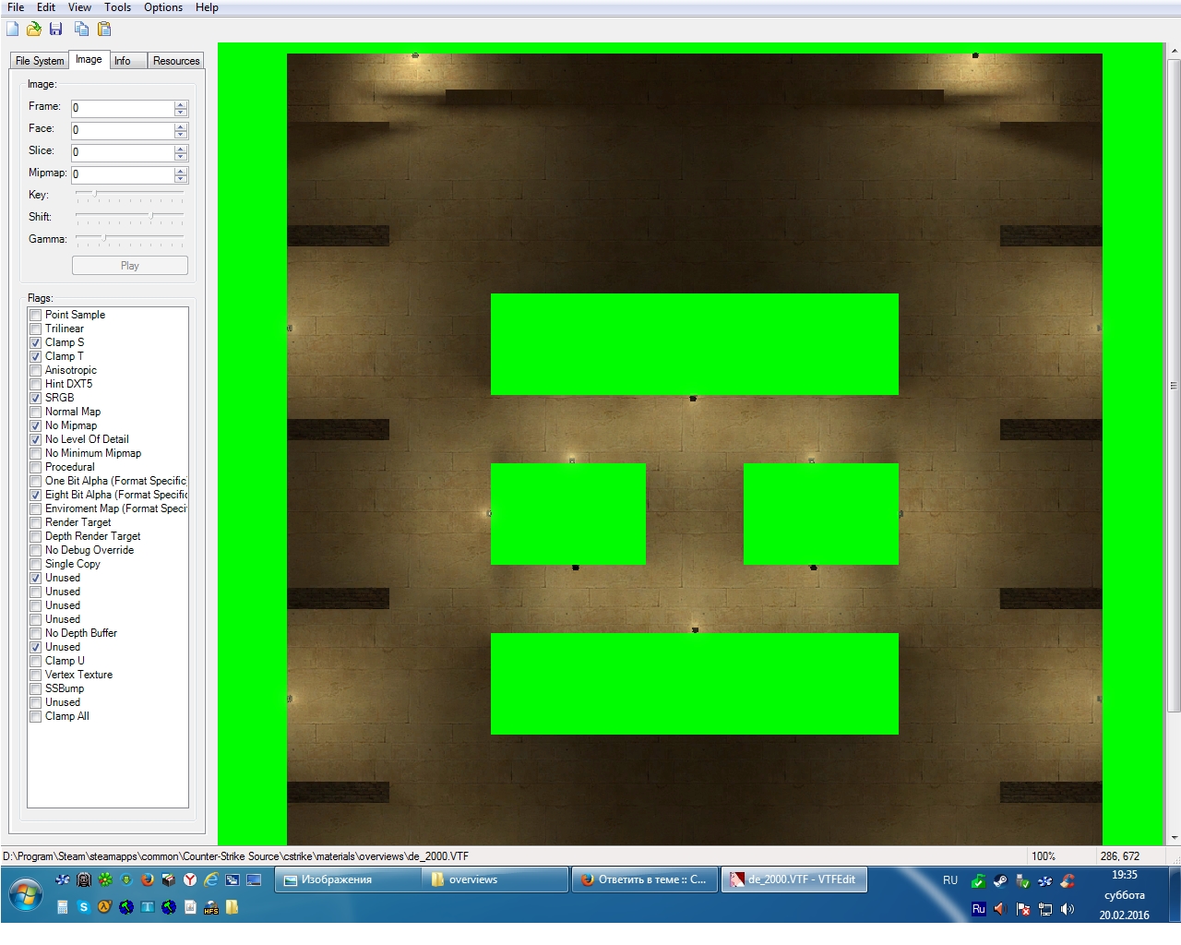Open Internet Explorer quick launch icon
Screen dimensions: 1181x945
coord(211,879)
